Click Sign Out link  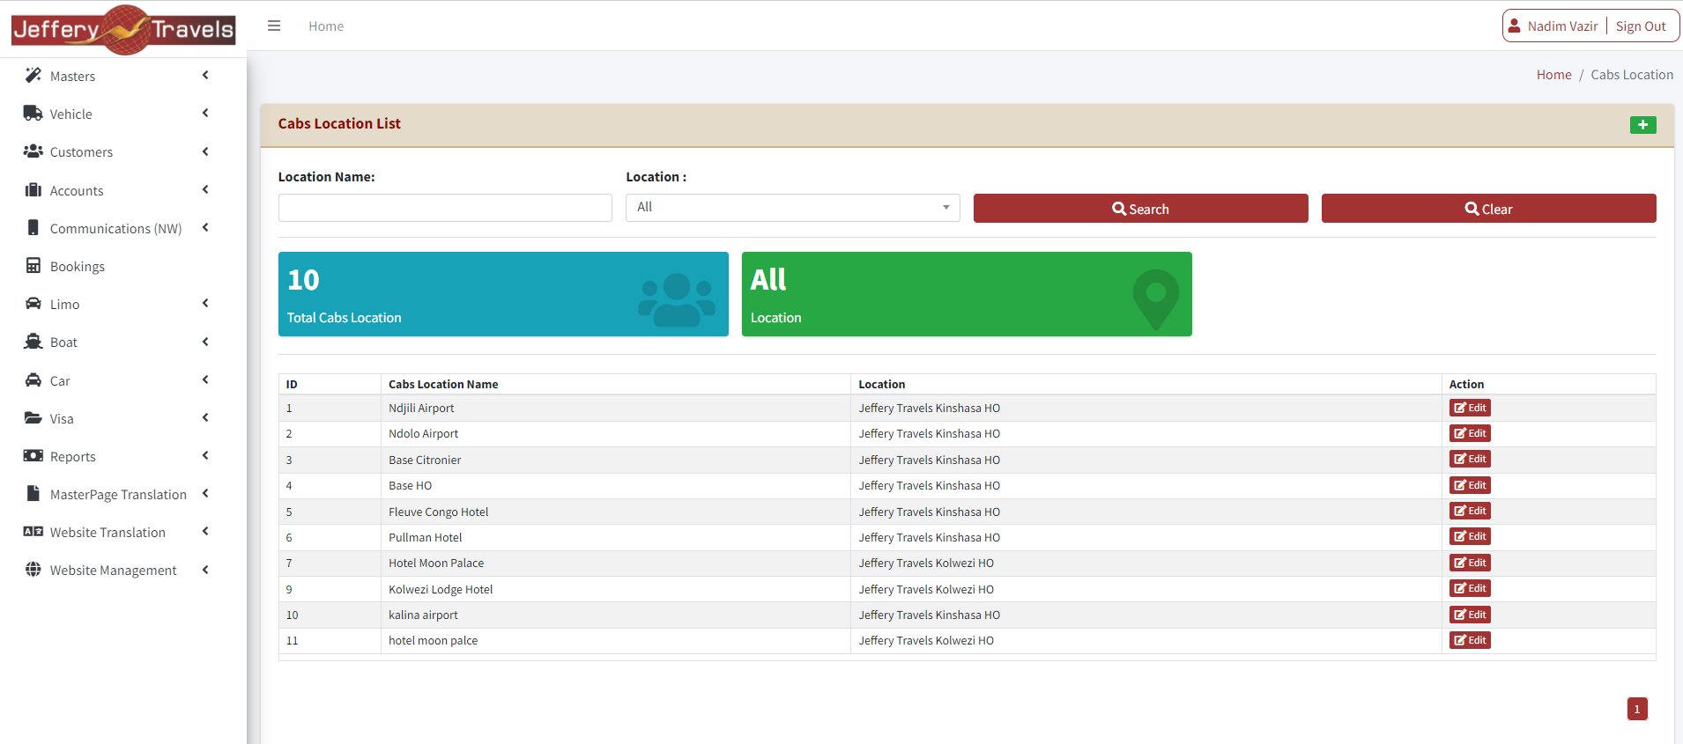click(x=1640, y=26)
